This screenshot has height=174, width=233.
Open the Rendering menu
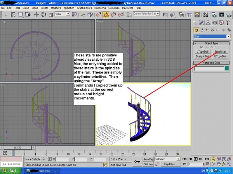point(100,8)
